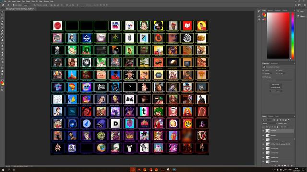Click the selected layer's thumbnail
This screenshot has width=307, height=172.
268,131
